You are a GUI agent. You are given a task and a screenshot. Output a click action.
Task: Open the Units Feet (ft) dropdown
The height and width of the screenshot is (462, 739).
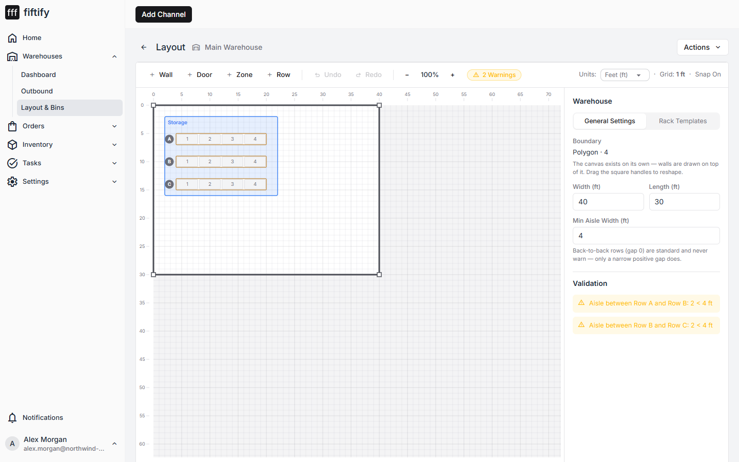pos(625,75)
